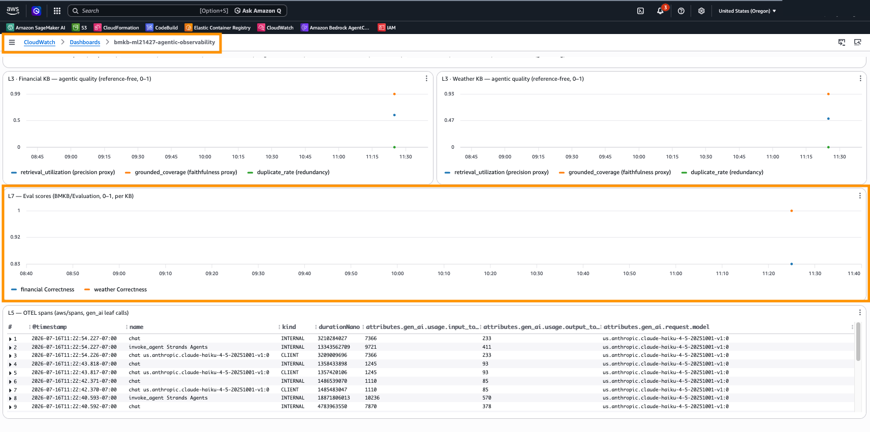870x432 pixels.
Task: Expand log row 1
Action: click(10, 339)
